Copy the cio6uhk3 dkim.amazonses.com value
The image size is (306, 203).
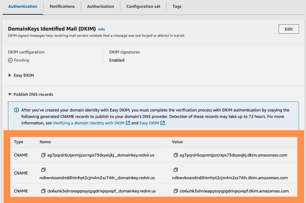click(176, 191)
